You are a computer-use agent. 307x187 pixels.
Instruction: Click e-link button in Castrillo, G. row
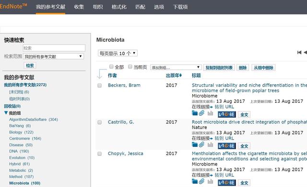(x=227, y=146)
